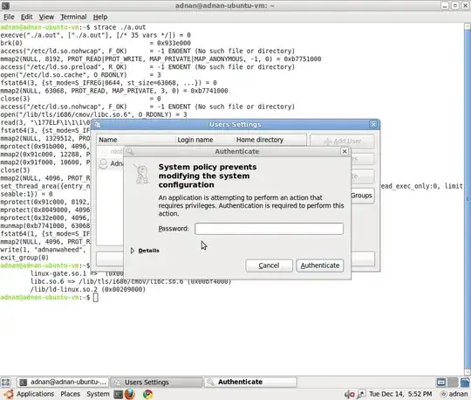Viewport: 471px width, 400px height.
Task: Focus the Password input field
Action: point(269,229)
